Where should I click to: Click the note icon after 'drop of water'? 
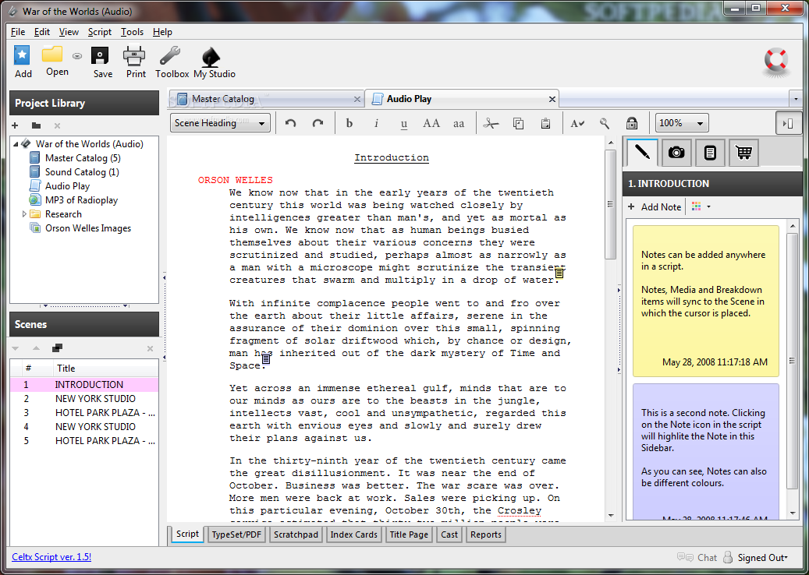(x=559, y=273)
